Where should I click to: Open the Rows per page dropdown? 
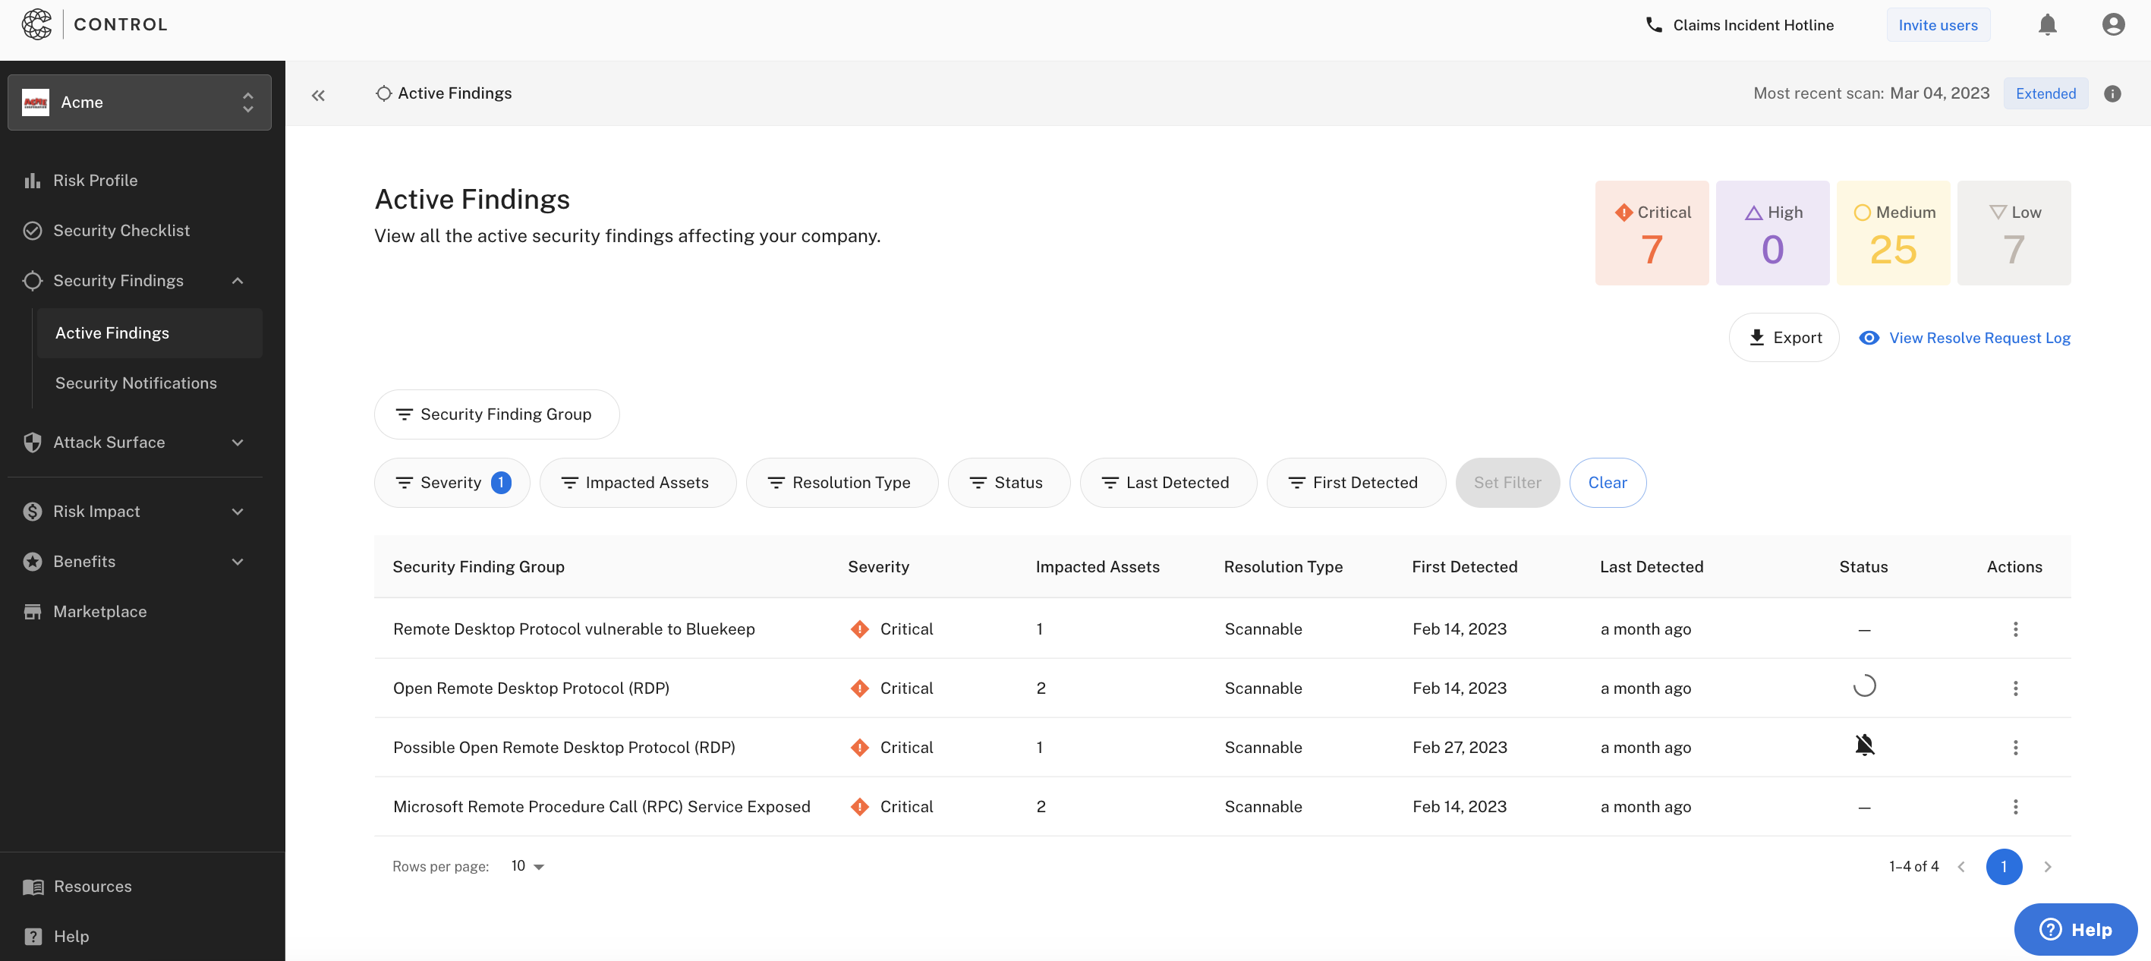pyautogui.click(x=527, y=866)
